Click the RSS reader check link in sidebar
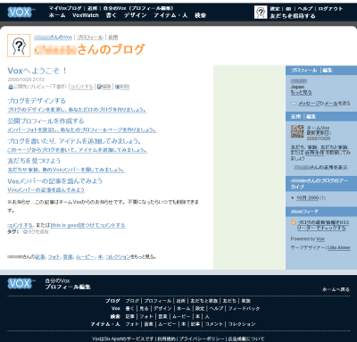The width and height of the screenshot is (357, 342). coord(323,225)
